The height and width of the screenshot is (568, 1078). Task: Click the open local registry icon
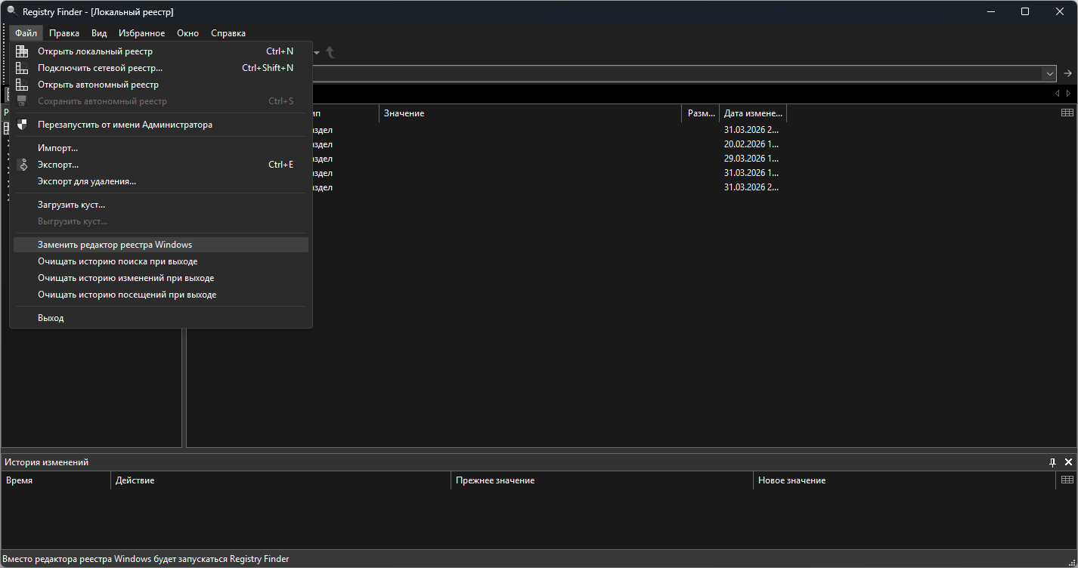pos(22,51)
